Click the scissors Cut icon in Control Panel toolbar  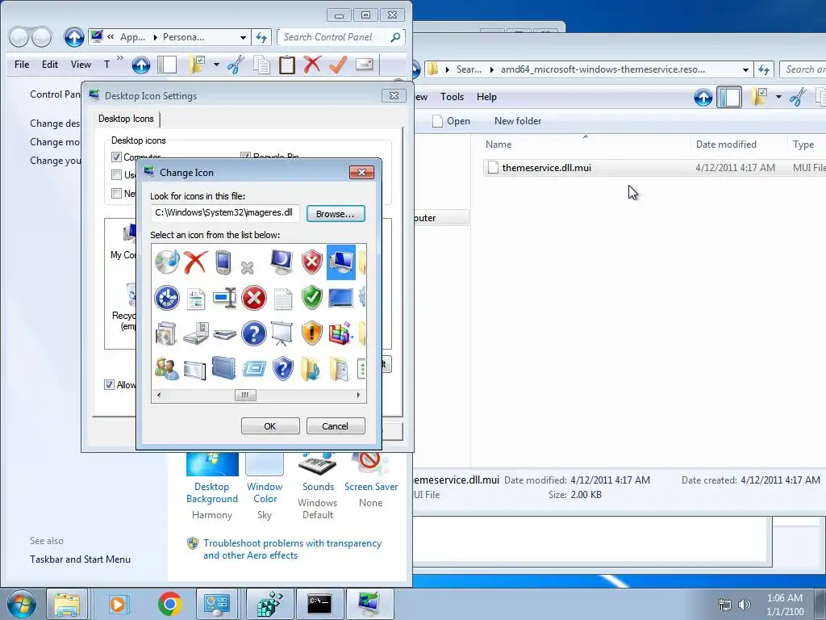(236, 65)
